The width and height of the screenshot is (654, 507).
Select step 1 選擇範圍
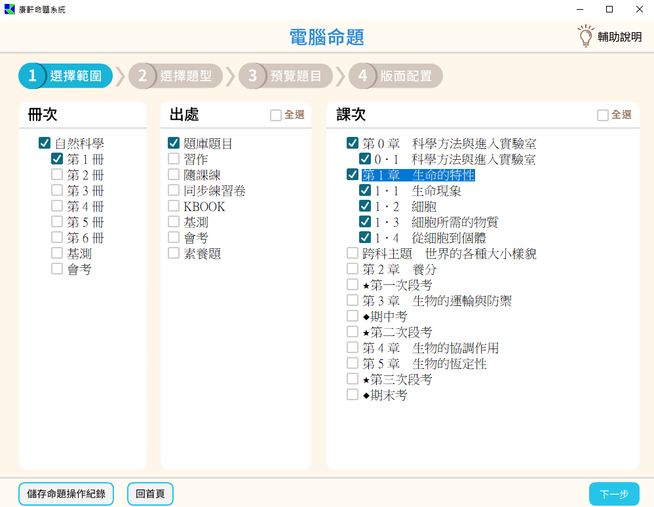(x=66, y=76)
